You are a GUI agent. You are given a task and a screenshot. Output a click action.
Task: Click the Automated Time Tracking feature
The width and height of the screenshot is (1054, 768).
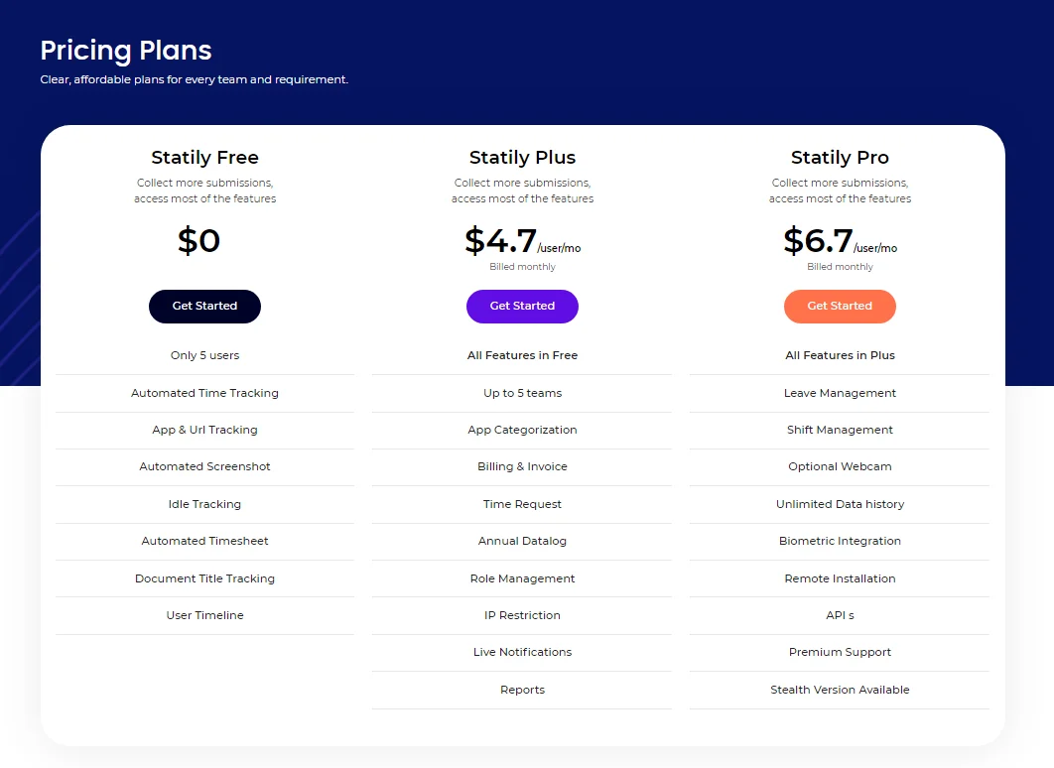205,393
